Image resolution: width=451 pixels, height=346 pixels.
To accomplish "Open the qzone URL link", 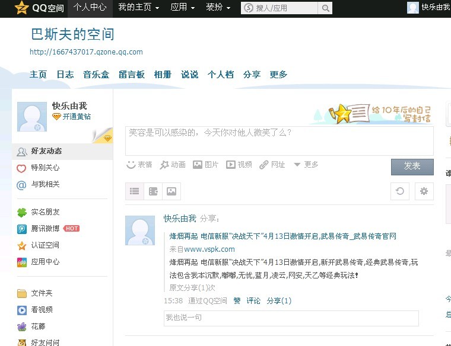I will tap(86, 52).
